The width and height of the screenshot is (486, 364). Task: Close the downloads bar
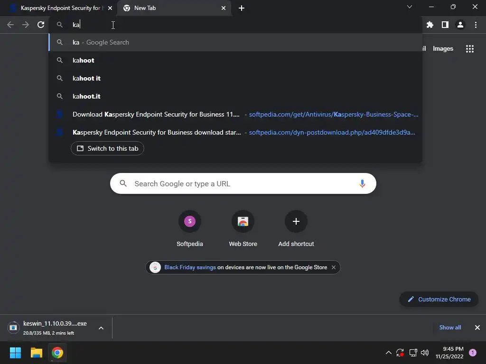coord(477,328)
